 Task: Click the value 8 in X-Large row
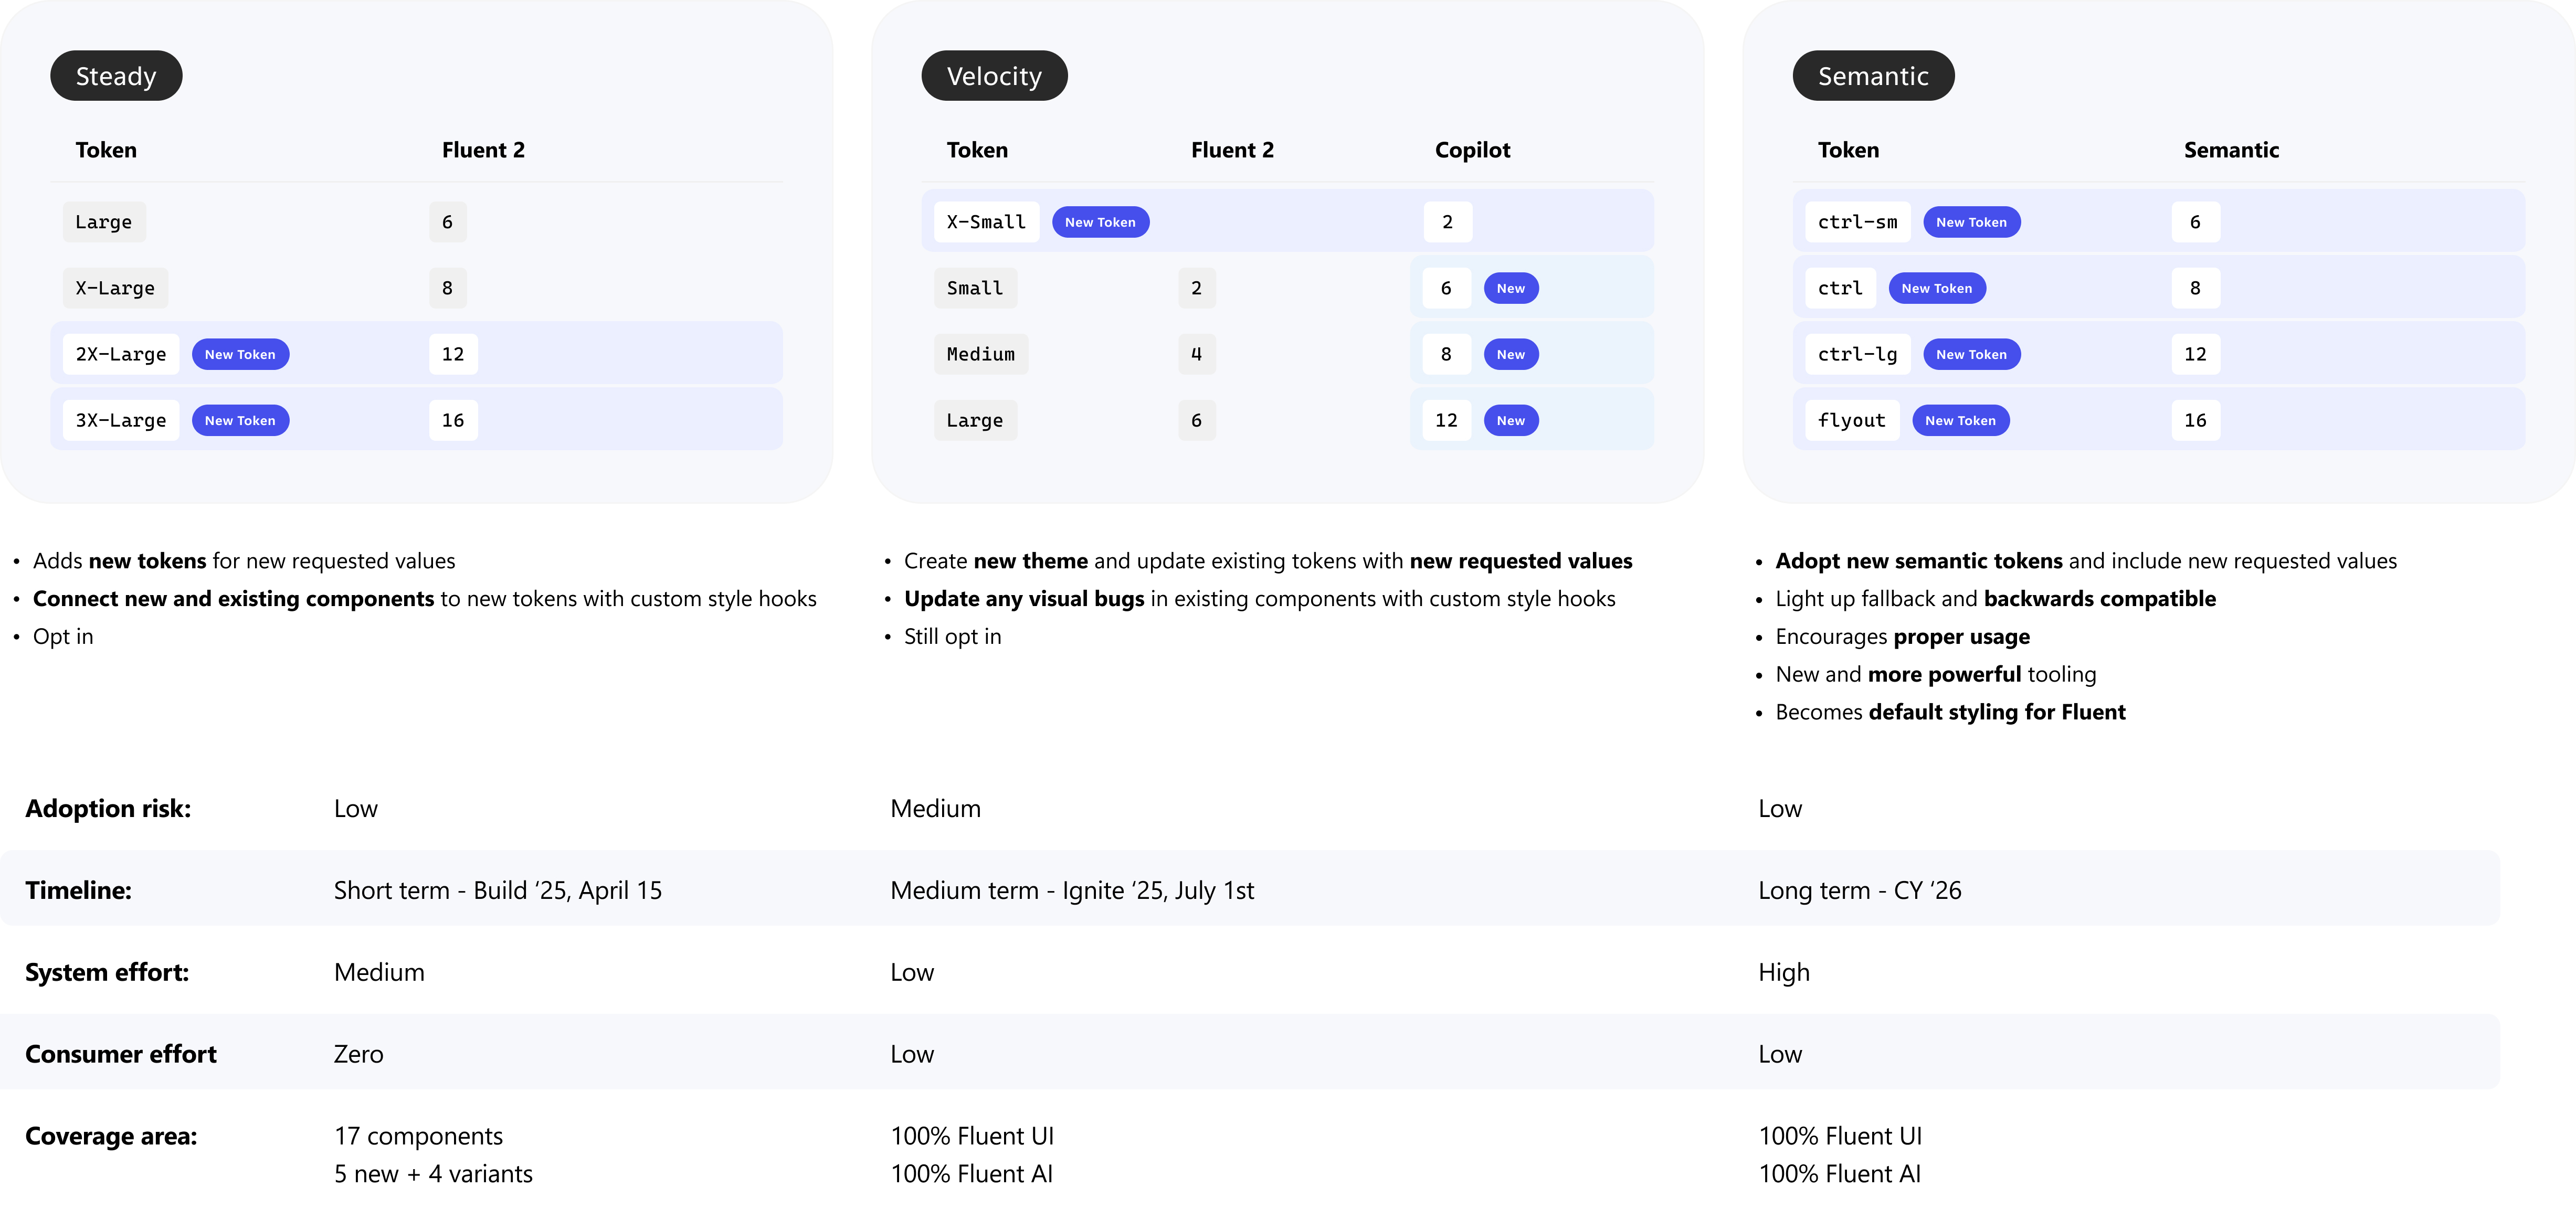tap(447, 288)
